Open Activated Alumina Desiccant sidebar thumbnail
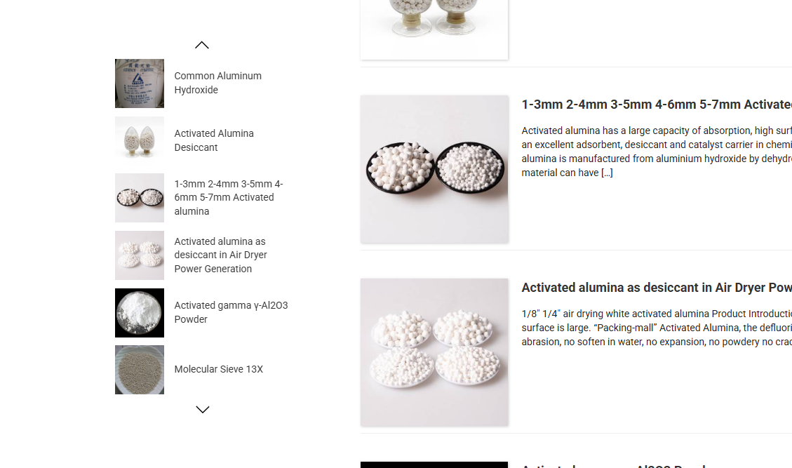792x468 pixels. pyautogui.click(x=140, y=140)
